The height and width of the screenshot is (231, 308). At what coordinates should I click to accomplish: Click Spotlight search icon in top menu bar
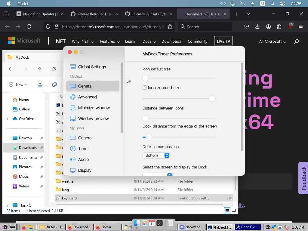(273, 4)
